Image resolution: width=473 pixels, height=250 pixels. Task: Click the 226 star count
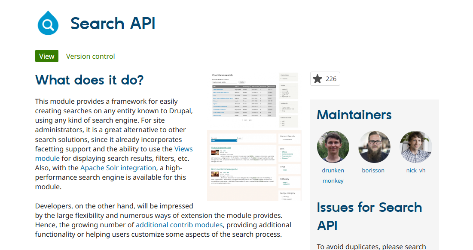click(331, 79)
